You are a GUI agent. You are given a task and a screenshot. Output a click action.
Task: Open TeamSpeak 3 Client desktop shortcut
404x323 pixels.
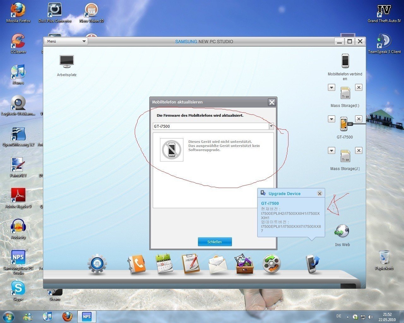384,44
